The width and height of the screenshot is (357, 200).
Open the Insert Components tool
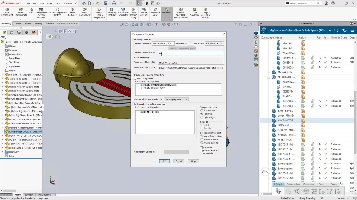[x=21, y=12]
